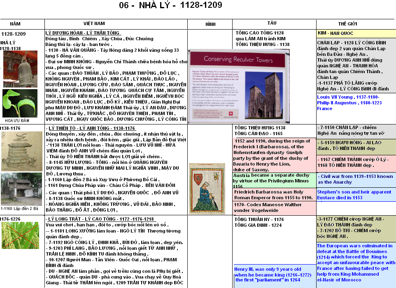Screen dimensions: 396x288
Task: Click the 'TÀU' column header
Action: (272, 23)
